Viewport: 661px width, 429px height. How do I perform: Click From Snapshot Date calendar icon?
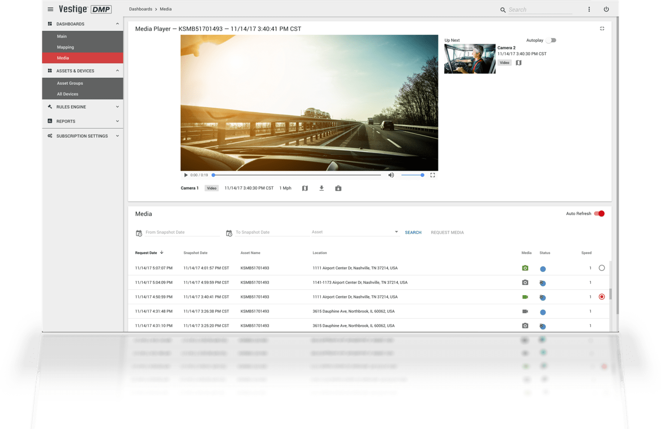click(139, 233)
